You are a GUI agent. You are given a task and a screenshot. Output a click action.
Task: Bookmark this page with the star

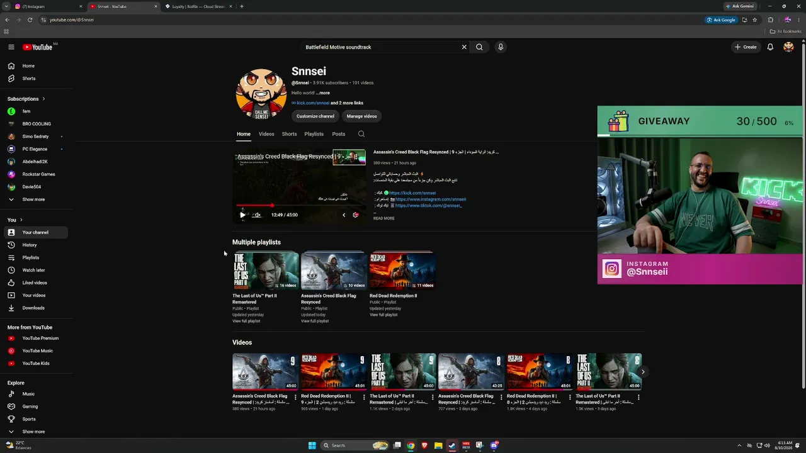(x=754, y=20)
